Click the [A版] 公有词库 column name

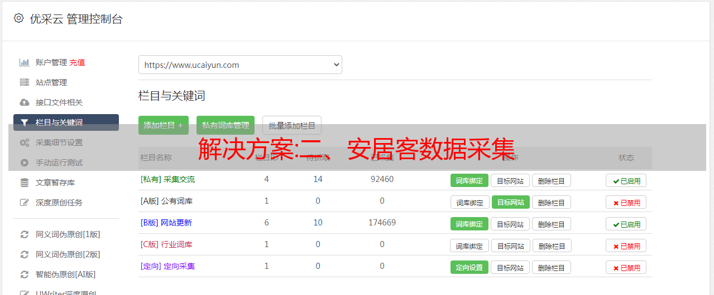pyautogui.click(x=166, y=201)
